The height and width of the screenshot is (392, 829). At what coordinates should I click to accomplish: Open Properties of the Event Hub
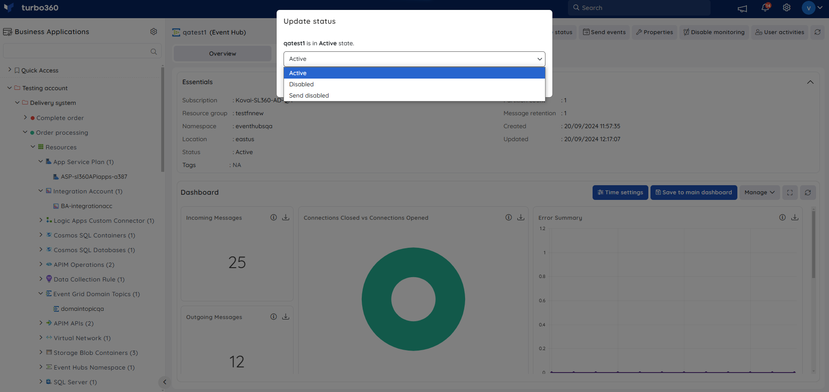click(x=654, y=32)
